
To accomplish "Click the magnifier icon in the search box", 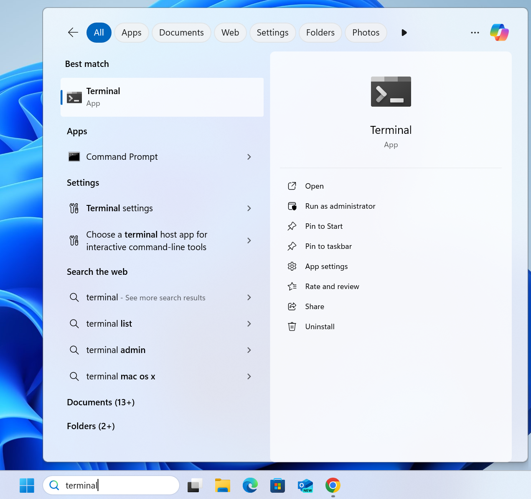I will click(54, 485).
